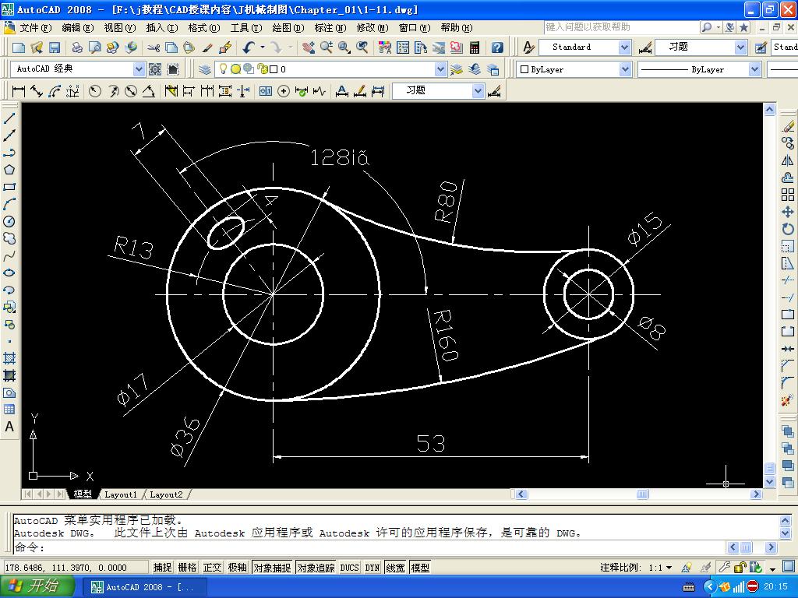Select the Move tool with four arrows

788,212
